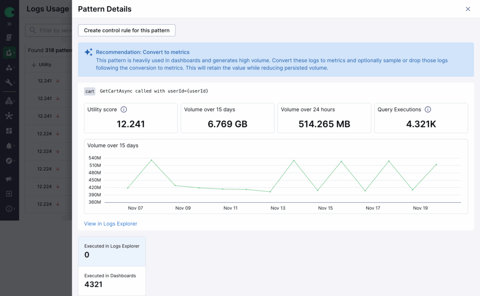
Task: Open the wrench setup tools in the sidebar
Action: tap(9, 83)
